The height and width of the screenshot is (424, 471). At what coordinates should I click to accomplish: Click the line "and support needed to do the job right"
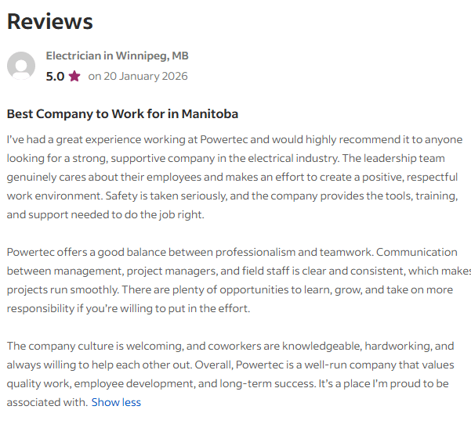click(105, 214)
